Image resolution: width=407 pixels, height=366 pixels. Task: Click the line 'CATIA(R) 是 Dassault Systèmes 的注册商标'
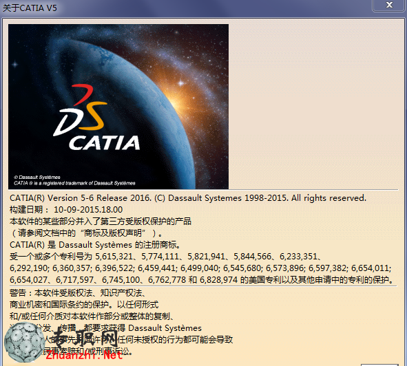click(95, 245)
